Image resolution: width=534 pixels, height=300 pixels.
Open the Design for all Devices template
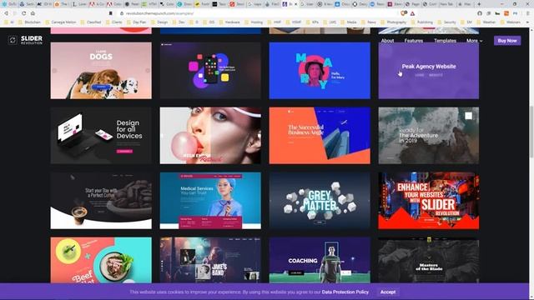pyautogui.click(x=101, y=135)
